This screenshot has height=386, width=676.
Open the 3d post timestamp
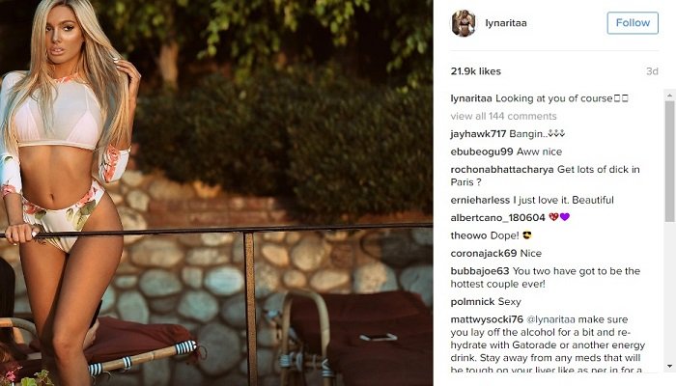[652, 71]
